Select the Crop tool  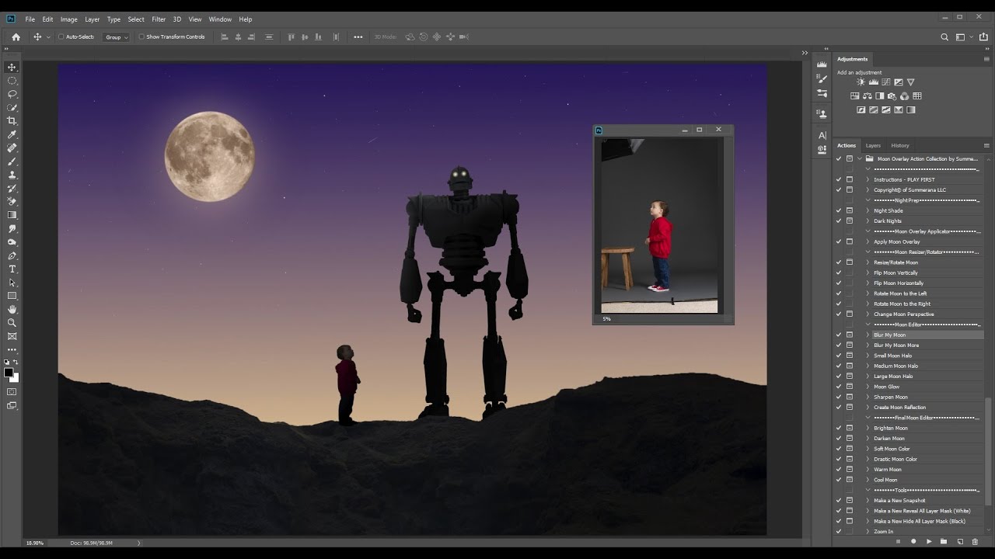[12, 121]
